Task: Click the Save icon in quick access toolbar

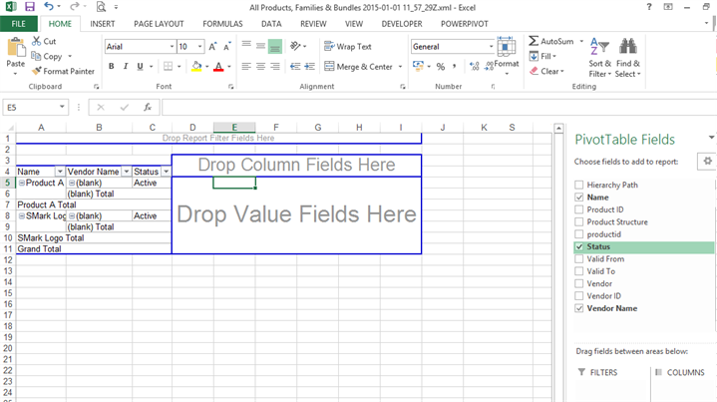Action: pyautogui.click(x=30, y=7)
